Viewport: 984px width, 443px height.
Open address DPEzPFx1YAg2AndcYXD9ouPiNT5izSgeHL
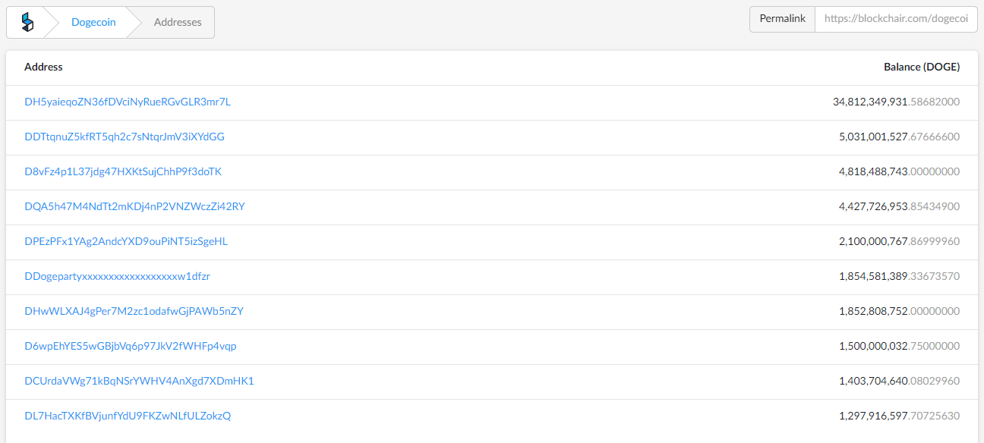point(126,241)
